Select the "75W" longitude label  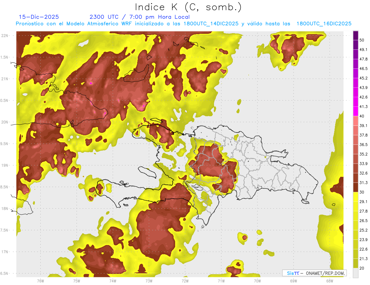pos(76,281)
